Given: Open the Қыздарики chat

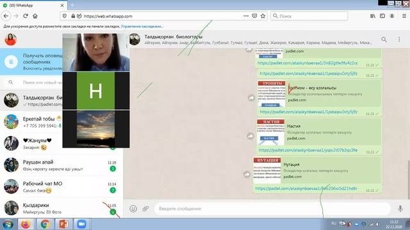Looking at the screenshot, I should click(x=61, y=208).
